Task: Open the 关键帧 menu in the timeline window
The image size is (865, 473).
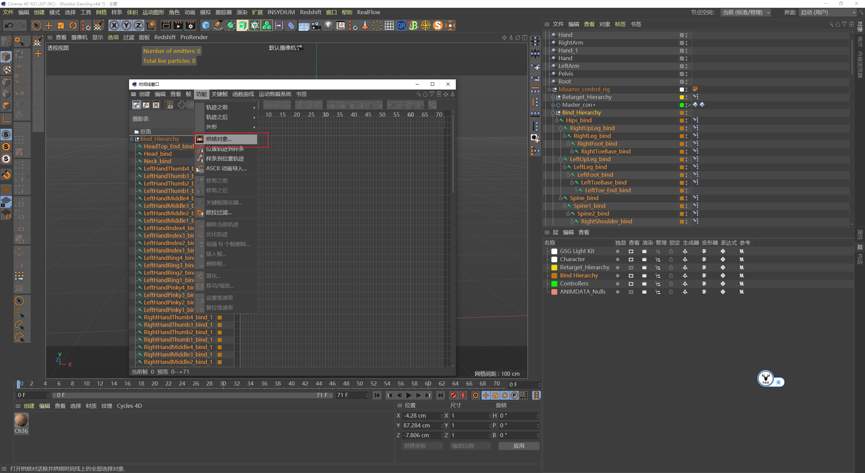Action: (219, 94)
